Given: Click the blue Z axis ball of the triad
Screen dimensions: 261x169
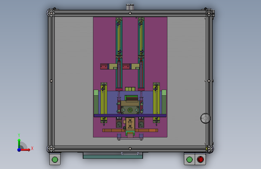Looking at the screenshot, I should tap(19, 150).
